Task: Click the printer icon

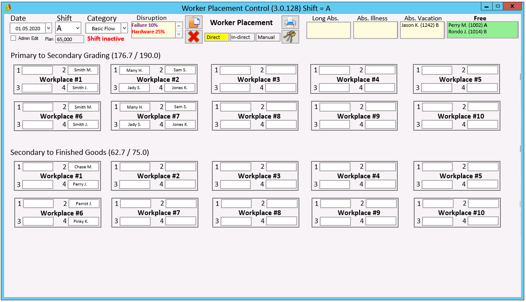Action: (x=290, y=22)
